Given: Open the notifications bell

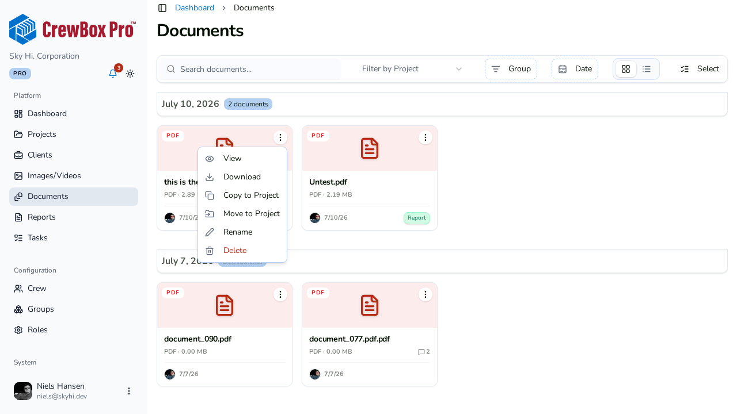Looking at the screenshot, I should click(x=113, y=74).
